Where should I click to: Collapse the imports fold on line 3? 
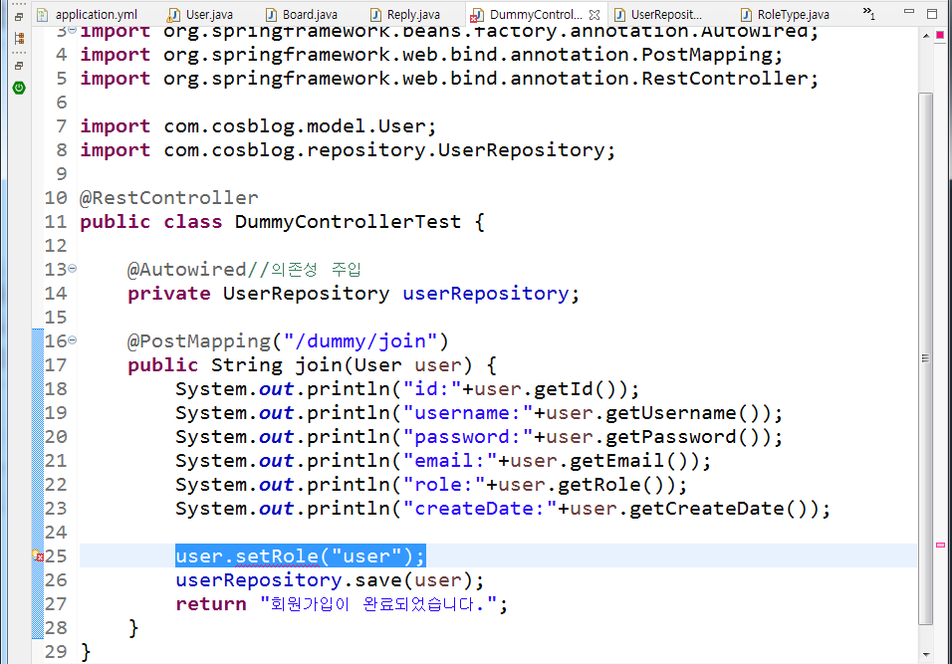[x=73, y=30]
